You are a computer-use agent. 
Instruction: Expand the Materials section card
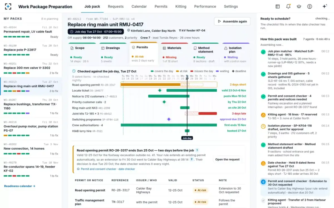tap(174, 54)
